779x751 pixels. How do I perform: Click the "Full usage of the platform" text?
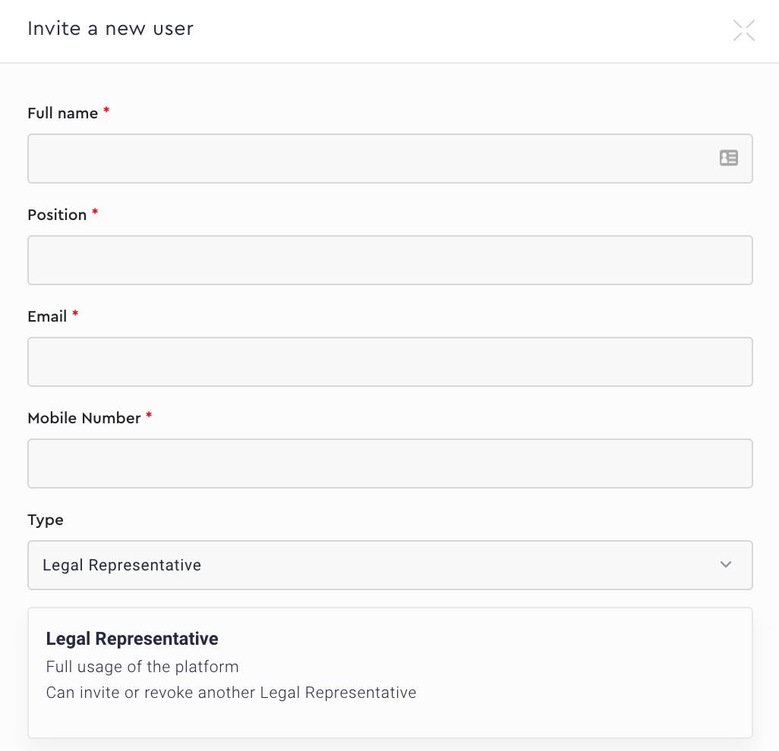(x=142, y=667)
